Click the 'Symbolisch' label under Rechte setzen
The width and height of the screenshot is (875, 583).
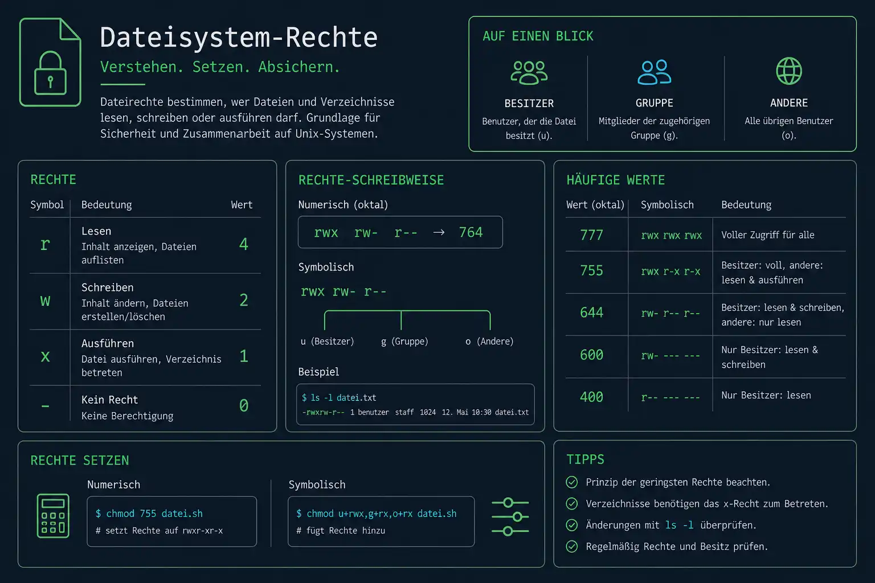click(x=317, y=485)
